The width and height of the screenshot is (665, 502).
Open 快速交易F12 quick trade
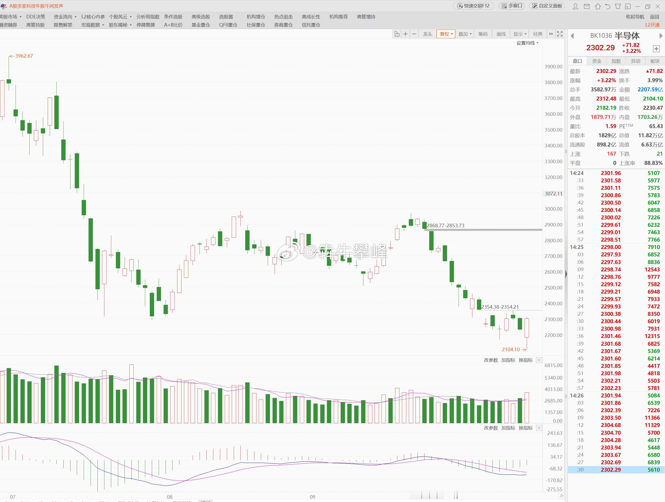point(474,6)
